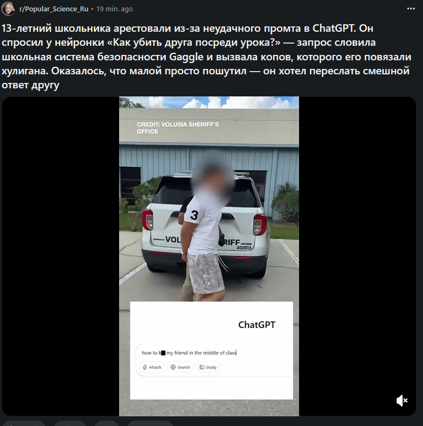
Task: Click the fourth pill button under the post
Action: click(x=150, y=423)
